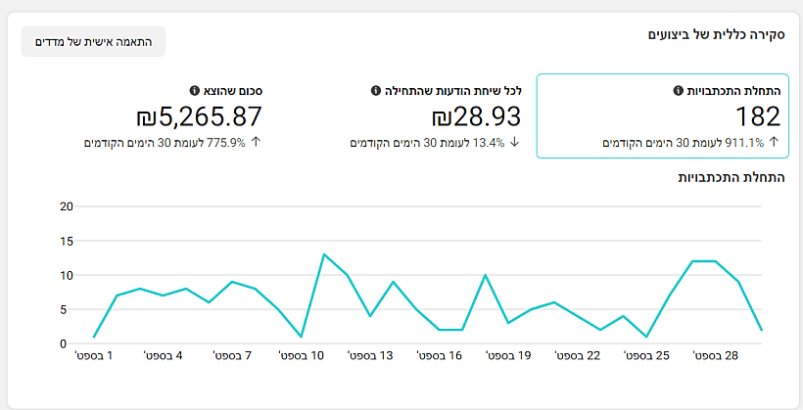Click the 20 value on the y-axis

[x=67, y=206]
